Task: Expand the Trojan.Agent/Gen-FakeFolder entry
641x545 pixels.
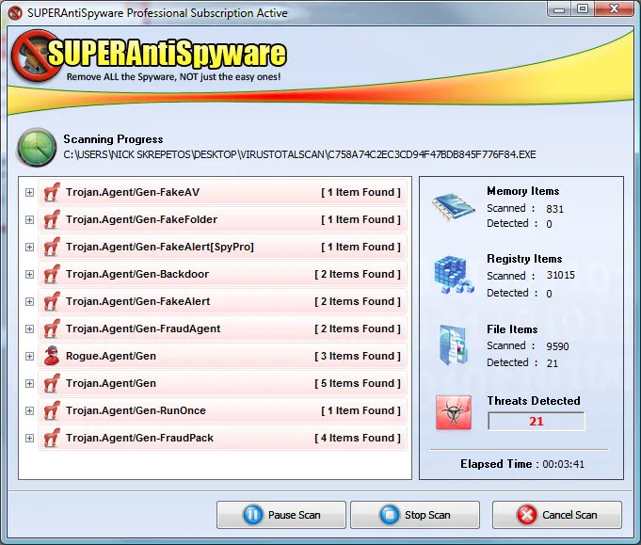Action: 29,219
